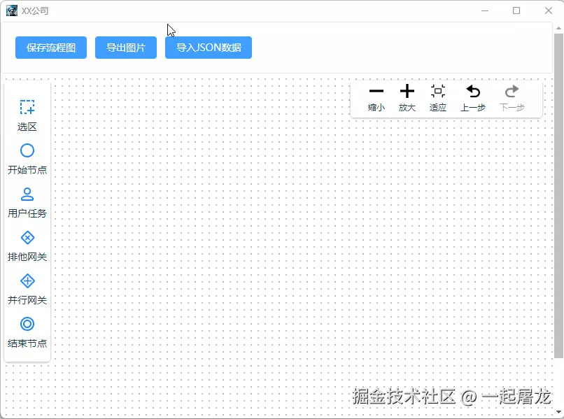Image resolution: width=564 pixels, height=419 pixels.
Task: Fit the canvas using the 适应 icon
Action: coord(438,91)
